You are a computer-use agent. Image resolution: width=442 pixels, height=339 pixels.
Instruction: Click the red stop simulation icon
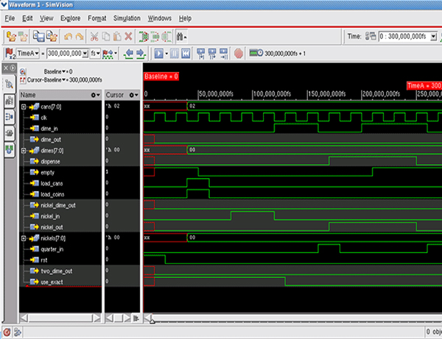click(x=239, y=53)
